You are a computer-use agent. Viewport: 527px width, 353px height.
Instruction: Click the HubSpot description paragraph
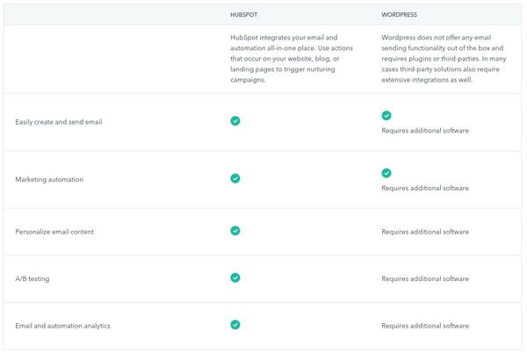pos(292,59)
